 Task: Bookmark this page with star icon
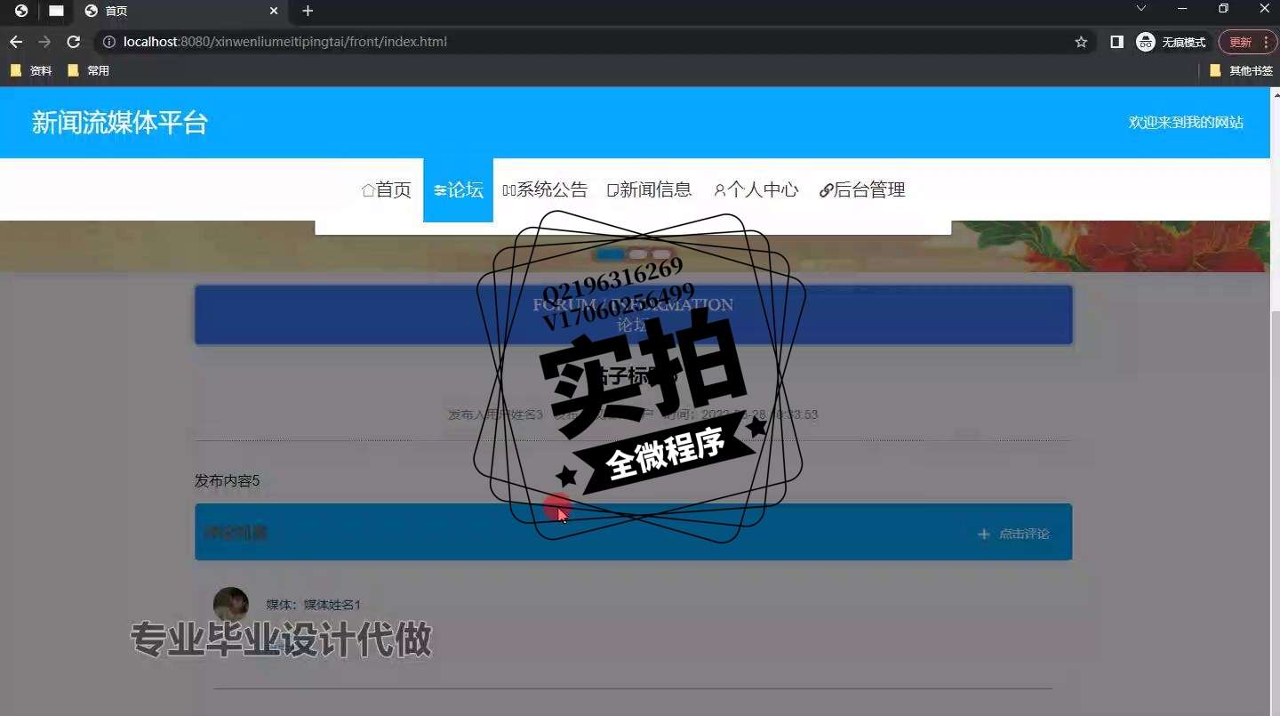pyautogui.click(x=1081, y=42)
